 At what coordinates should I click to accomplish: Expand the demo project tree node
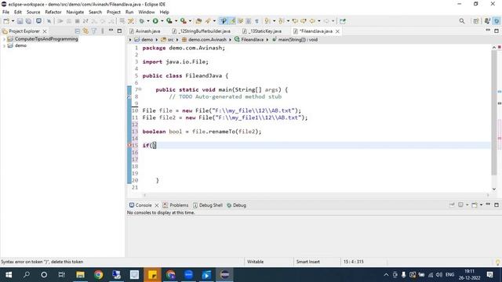click(4, 45)
